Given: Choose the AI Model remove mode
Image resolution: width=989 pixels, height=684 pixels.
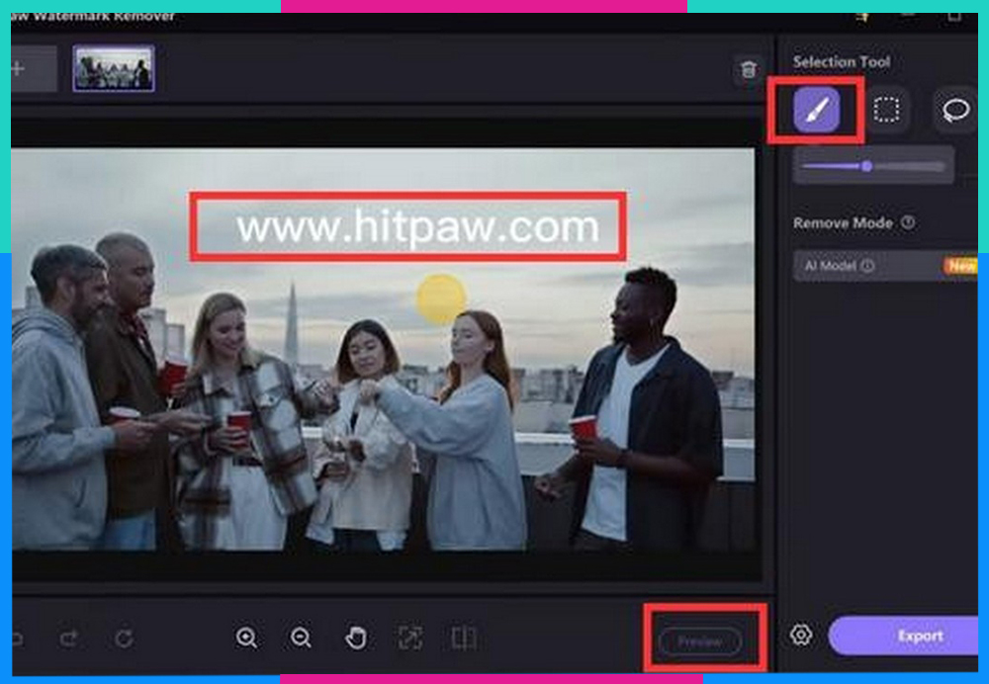Looking at the screenshot, I should 885,266.
